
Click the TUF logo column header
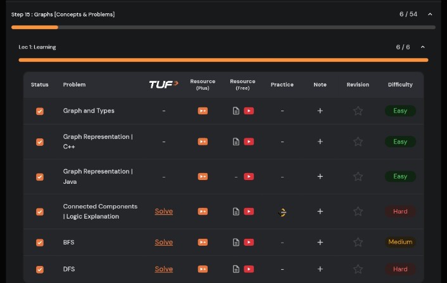[x=163, y=84]
